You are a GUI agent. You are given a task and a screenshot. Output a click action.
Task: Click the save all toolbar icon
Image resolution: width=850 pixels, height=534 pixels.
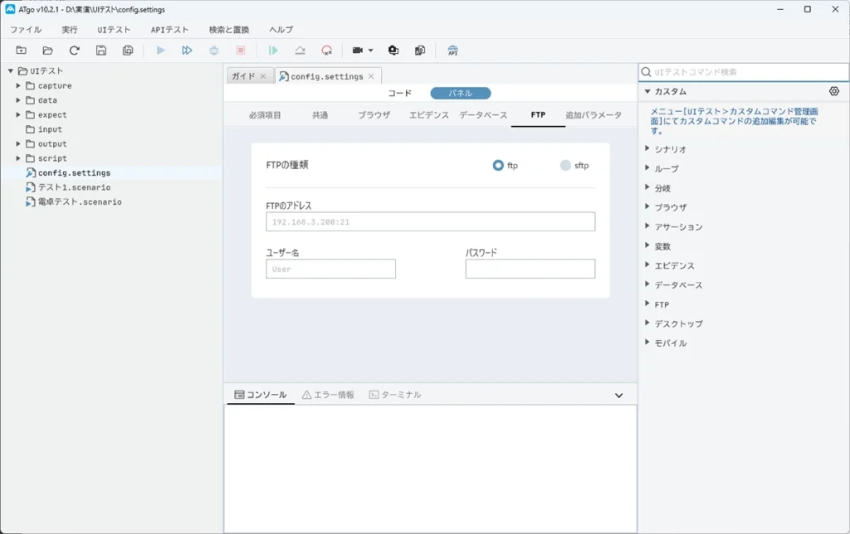(128, 51)
